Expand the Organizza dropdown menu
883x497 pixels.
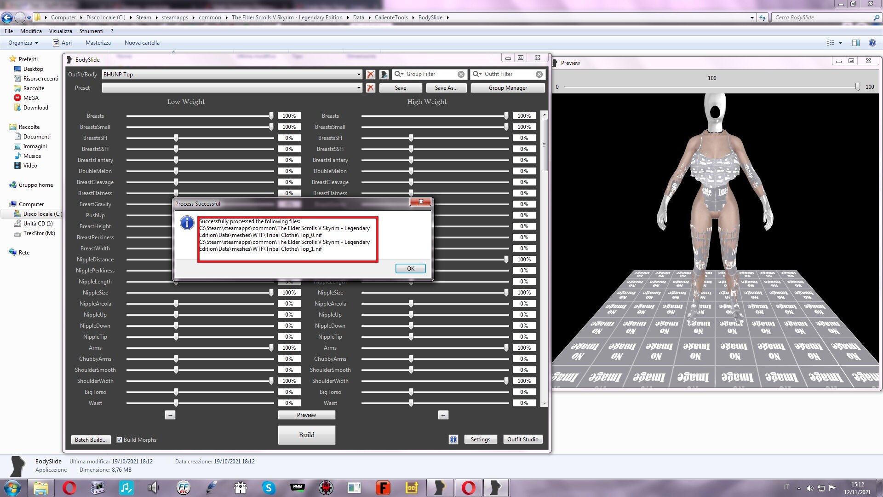tap(23, 43)
